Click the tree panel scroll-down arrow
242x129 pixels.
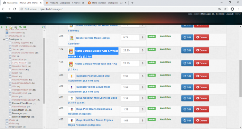coord(44,127)
